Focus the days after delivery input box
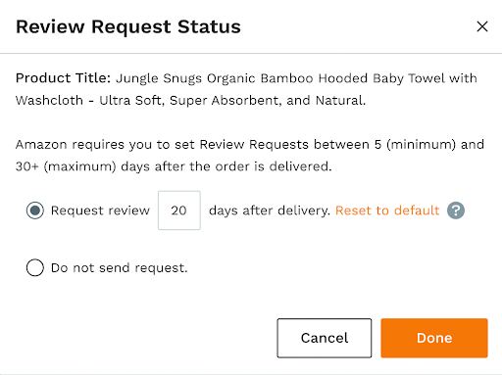Screen dimensions: 502x375 click(x=179, y=211)
